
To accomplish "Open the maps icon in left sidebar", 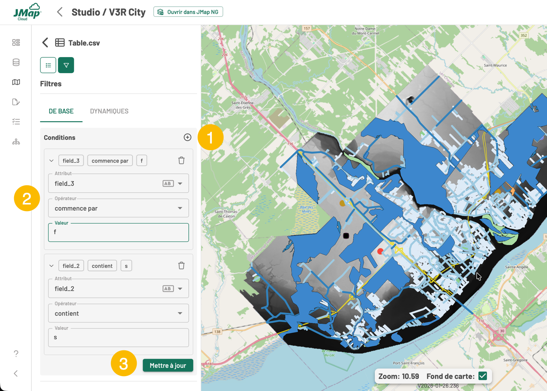I will [16, 82].
